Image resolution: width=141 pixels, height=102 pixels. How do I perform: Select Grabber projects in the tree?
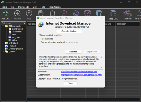(16, 49)
